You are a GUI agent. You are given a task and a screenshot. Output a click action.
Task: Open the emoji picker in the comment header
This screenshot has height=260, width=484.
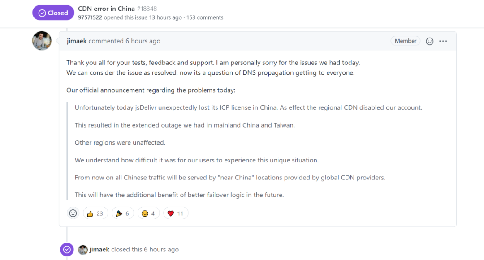click(429, 41)
